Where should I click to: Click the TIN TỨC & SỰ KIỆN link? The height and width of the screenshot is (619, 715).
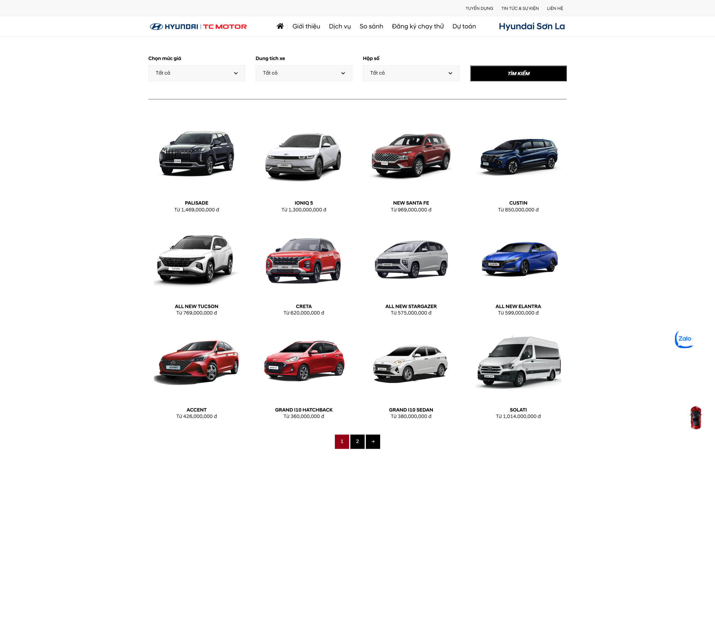pos(520,8)
